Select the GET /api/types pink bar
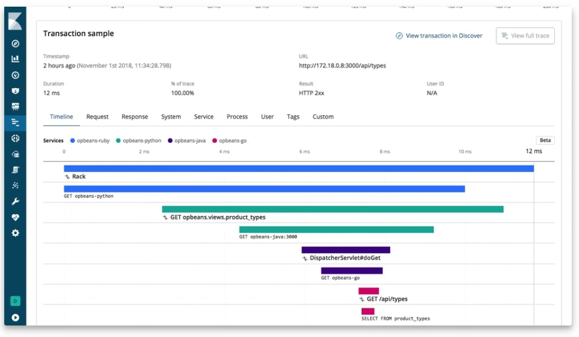 tap(368, 291)
